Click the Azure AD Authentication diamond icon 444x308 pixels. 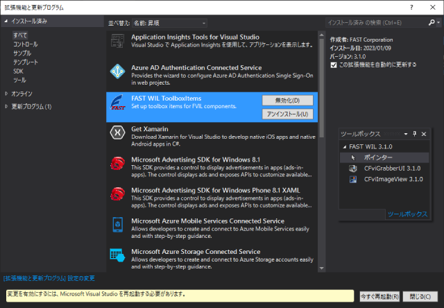pyautogui.click(x=117, y=71)
